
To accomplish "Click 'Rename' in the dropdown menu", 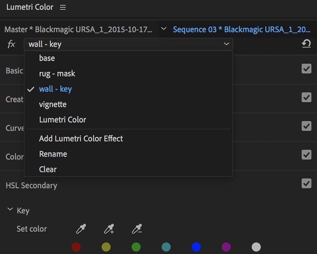I will (x=128, y=154).
